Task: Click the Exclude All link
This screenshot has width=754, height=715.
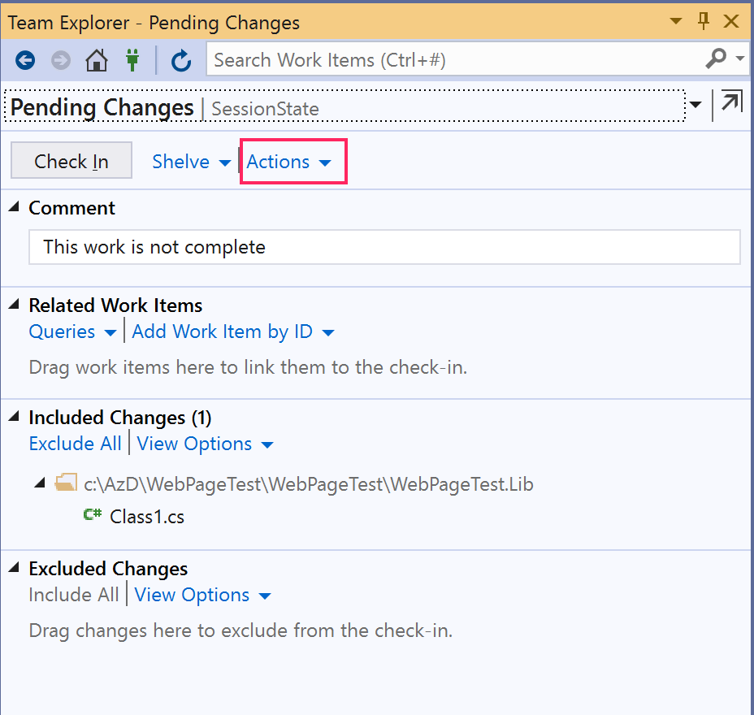Action: tap(75, 444)
